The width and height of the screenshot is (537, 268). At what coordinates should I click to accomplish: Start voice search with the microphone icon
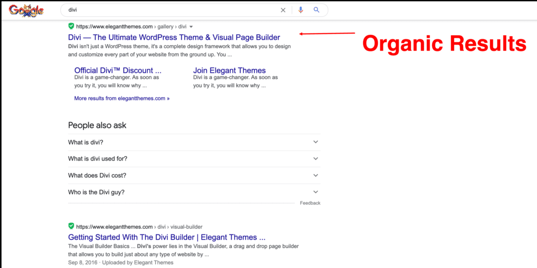tap(300, 10)
